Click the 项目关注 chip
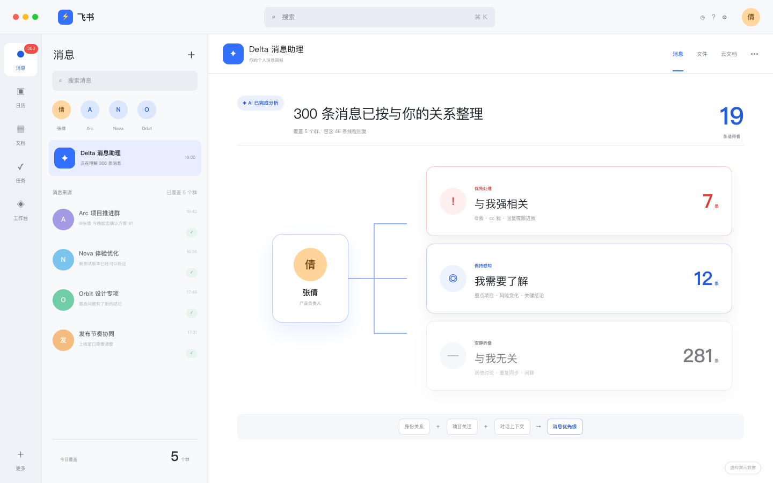This screenshot has width=773, height=483. point(462,427)
